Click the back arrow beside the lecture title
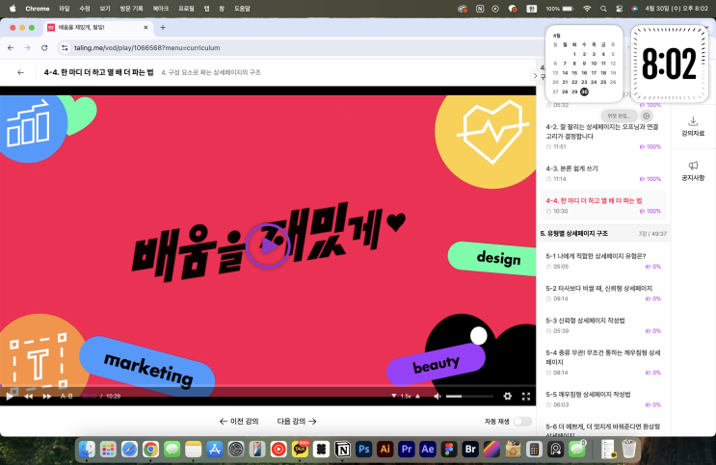Viewport: 716px width, 465px height. click(x=20, y=72)
